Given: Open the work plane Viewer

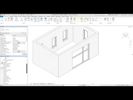Looking at the screenshot, I should point(113,19).
